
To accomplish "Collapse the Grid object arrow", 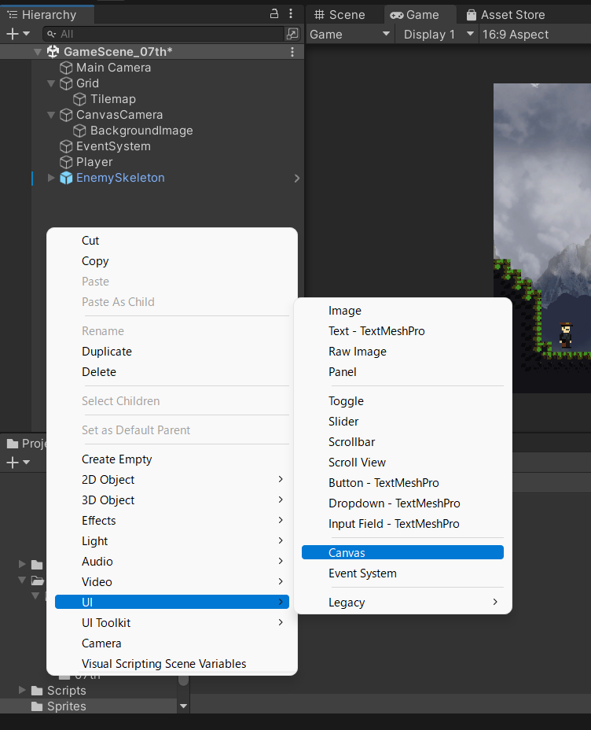I will [x=51, y=83].
